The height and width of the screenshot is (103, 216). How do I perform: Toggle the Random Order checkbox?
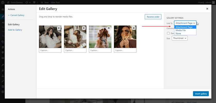coord(168,33)
